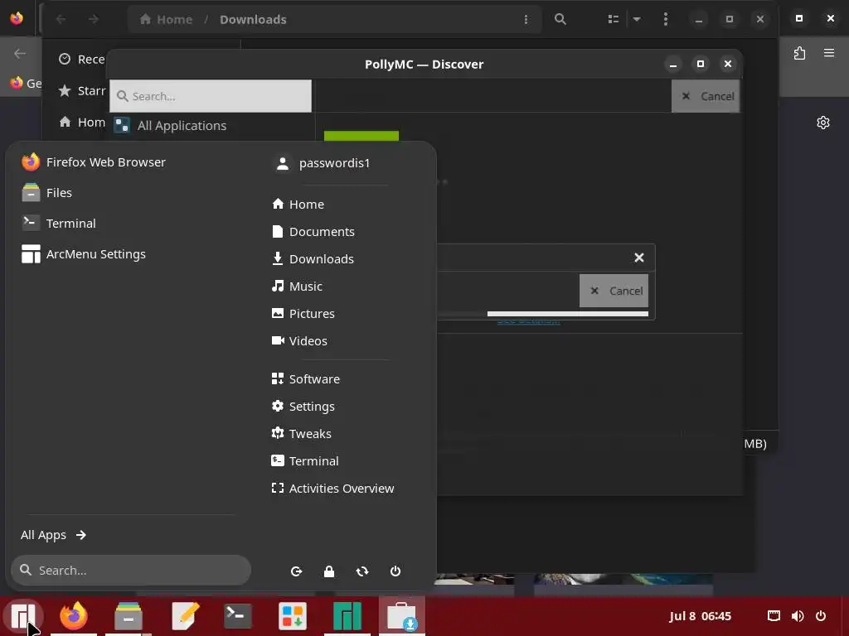Viewport: 849px width, 636px height.
Task: Cancel the install in progress dialog
Action: (x=614, y=291)
